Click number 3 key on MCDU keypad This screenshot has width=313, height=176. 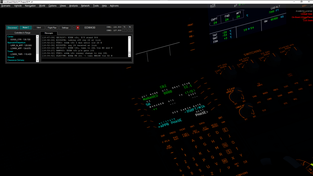point(193,159)
